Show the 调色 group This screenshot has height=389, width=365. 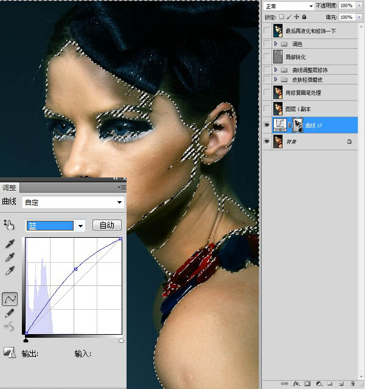tap(267, 44)
